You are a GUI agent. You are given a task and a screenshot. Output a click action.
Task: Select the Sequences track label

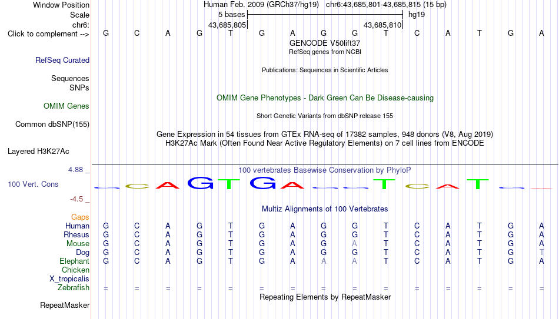70,78
